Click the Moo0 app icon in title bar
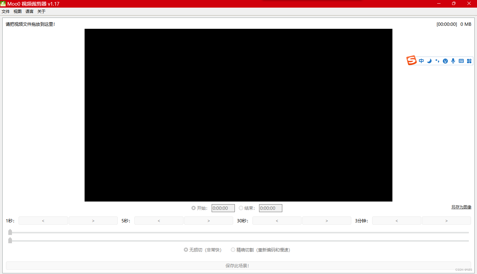477x274 pixels. [x=3, y=4]
